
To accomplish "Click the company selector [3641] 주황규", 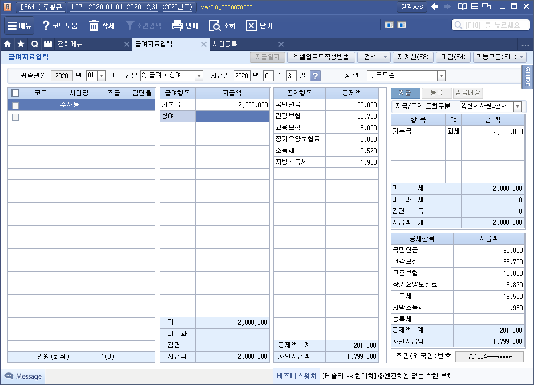I will pos(41,7).
